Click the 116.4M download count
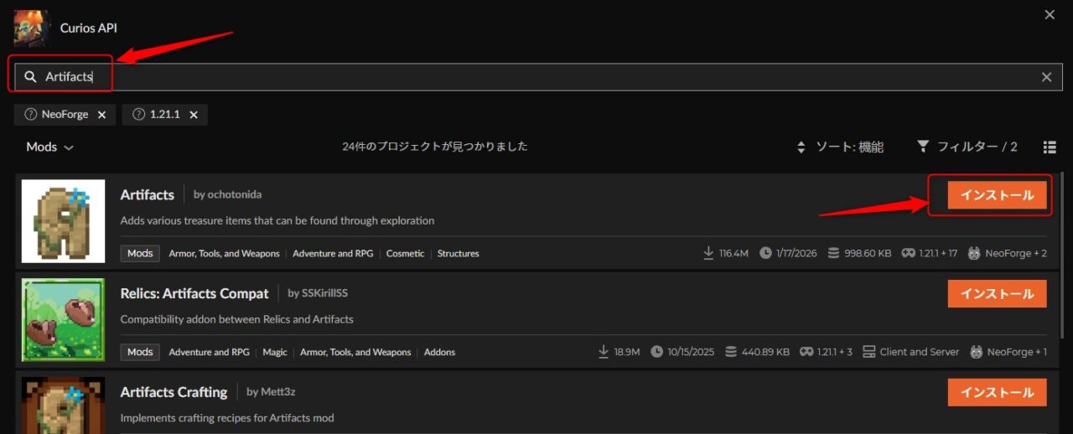 [x=733, y=253]
